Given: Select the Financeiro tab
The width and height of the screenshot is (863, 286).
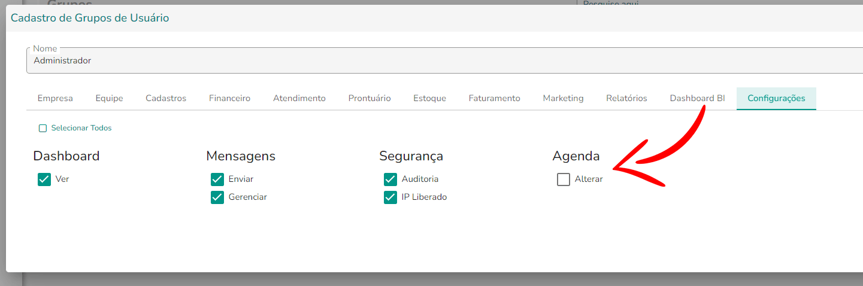Looking at the screenshot, I should (x=229, y=98).
